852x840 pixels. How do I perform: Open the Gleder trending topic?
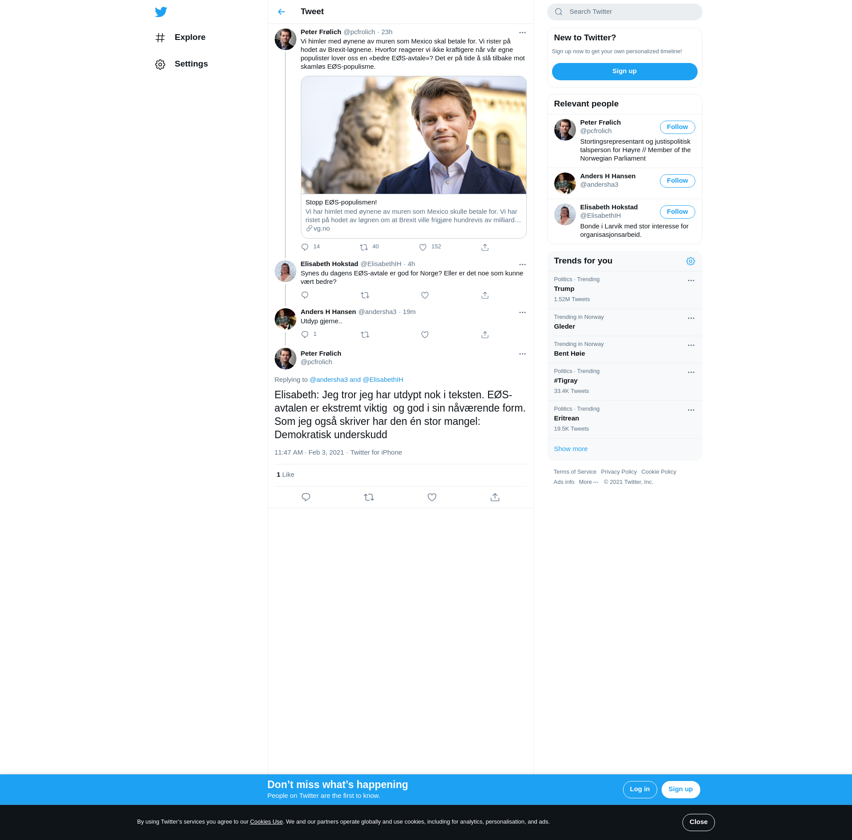pos(624,322)
